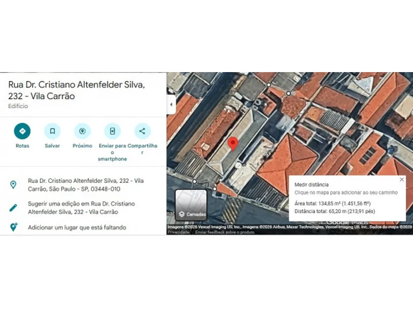Viewport: 413px width, 309px height.
Task: Click Adicionar um lugar que está faltando
Action: coord(77,227)
